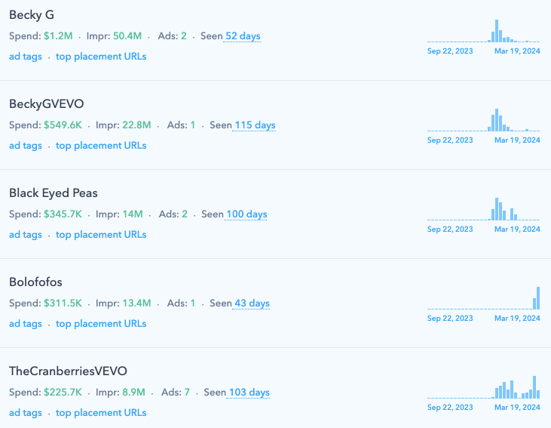Click the 115 days seen link
Viewport: 551px width, 428px height.
(255, 125)
